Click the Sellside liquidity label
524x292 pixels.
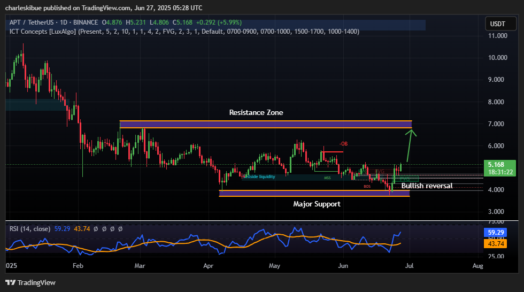(x=259, y=176)
